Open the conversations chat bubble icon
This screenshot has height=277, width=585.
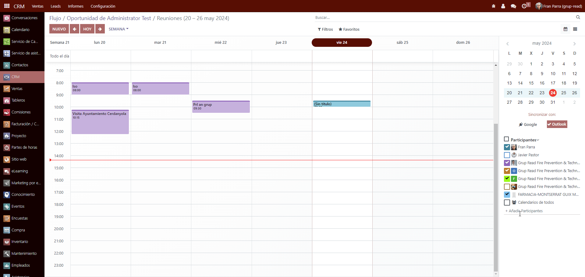(513, 6)
